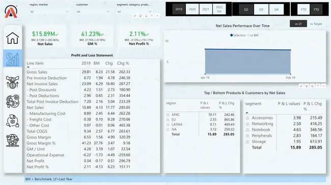
Task: Filter icon beside the segment slicer
Action: tap(152, 16)
